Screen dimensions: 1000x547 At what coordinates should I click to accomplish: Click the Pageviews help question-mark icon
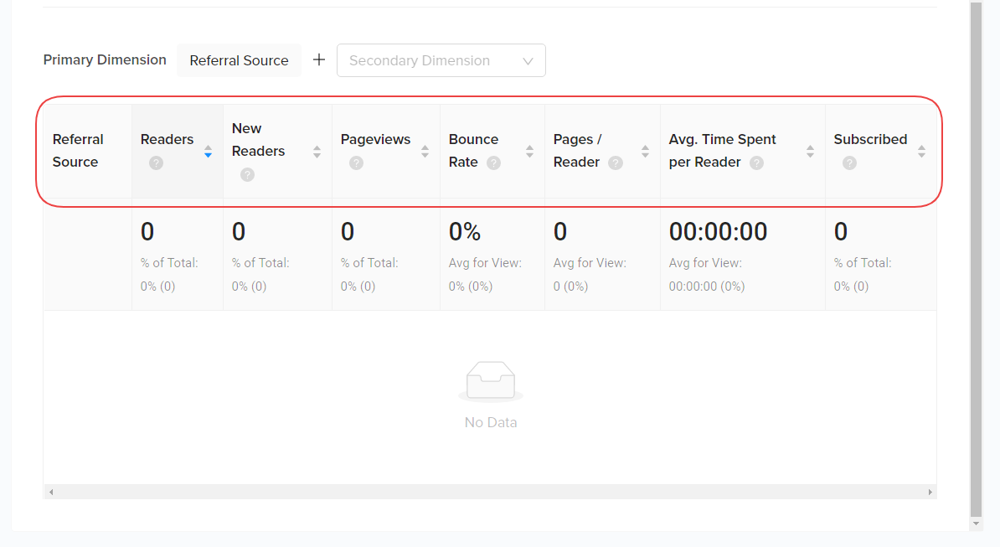pyautogui.click(x=356, y=163)
